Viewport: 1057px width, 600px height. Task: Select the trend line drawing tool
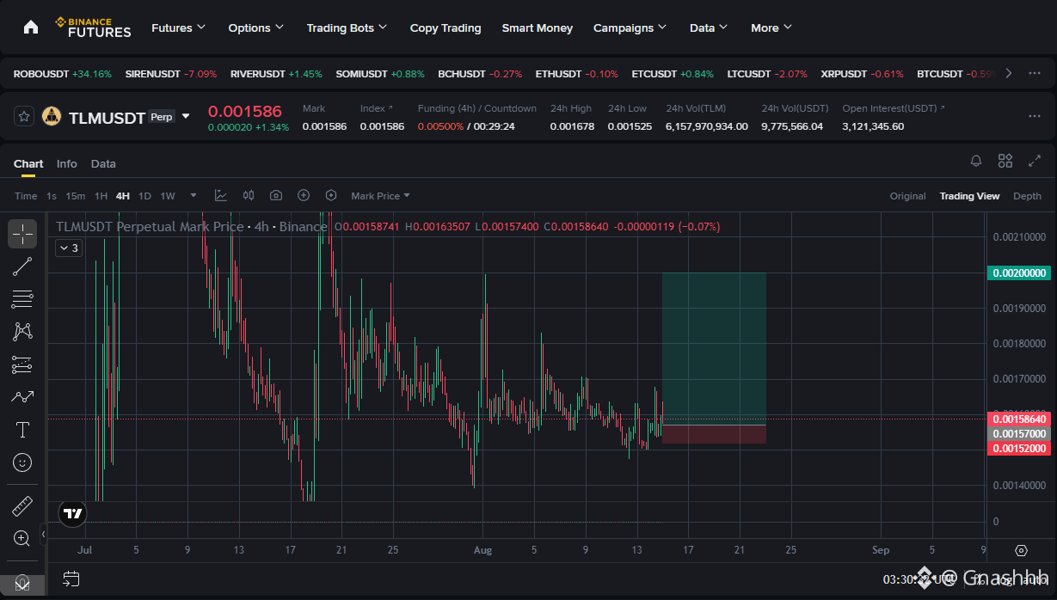tap(22, 266)
